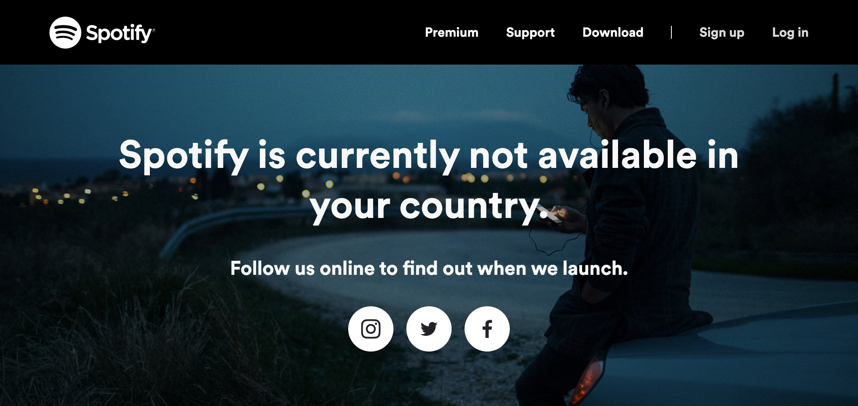Click the blurred city lights on the left

pos(81,195)
